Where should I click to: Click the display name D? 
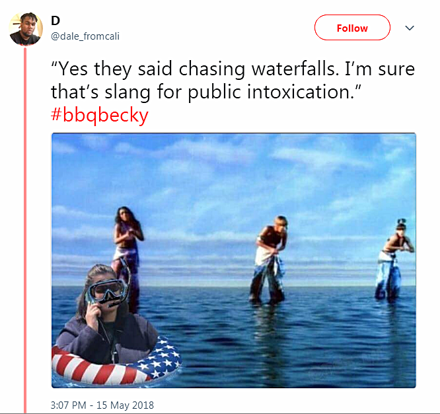coord(55,20)
